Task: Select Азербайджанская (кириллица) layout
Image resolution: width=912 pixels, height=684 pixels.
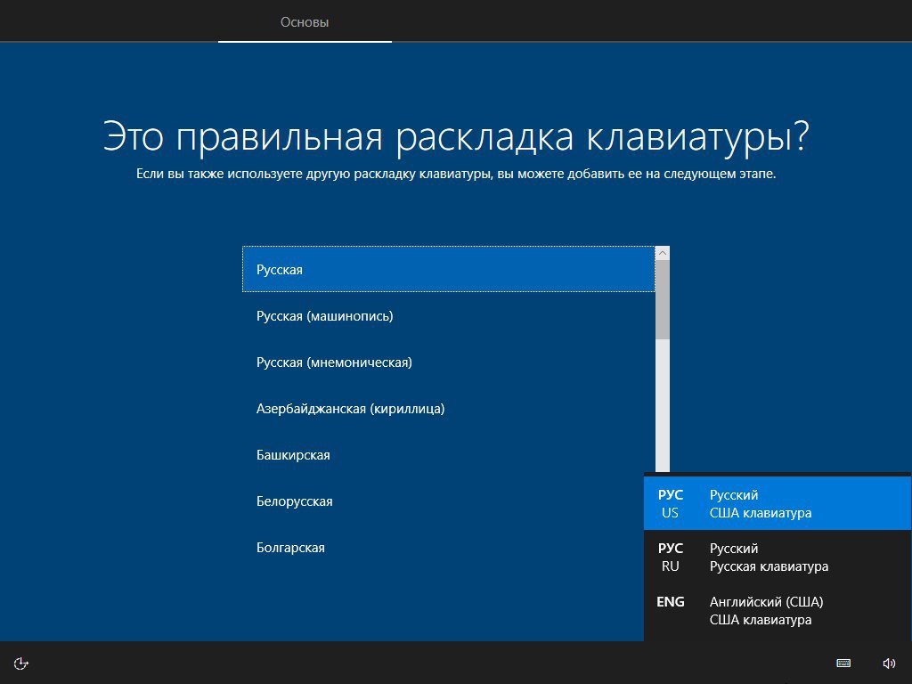Action: coord(449,408)
